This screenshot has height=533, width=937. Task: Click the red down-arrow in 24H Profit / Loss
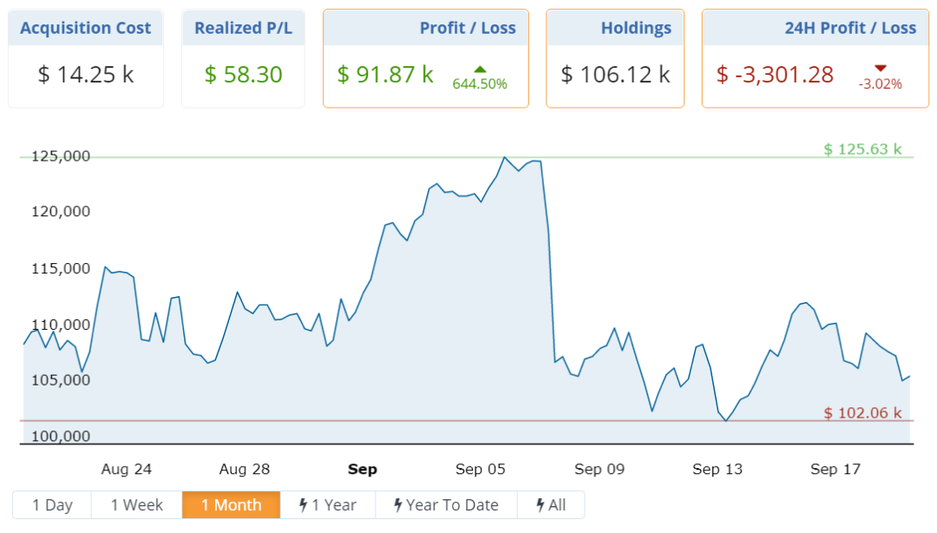click(x=881, y=69)
